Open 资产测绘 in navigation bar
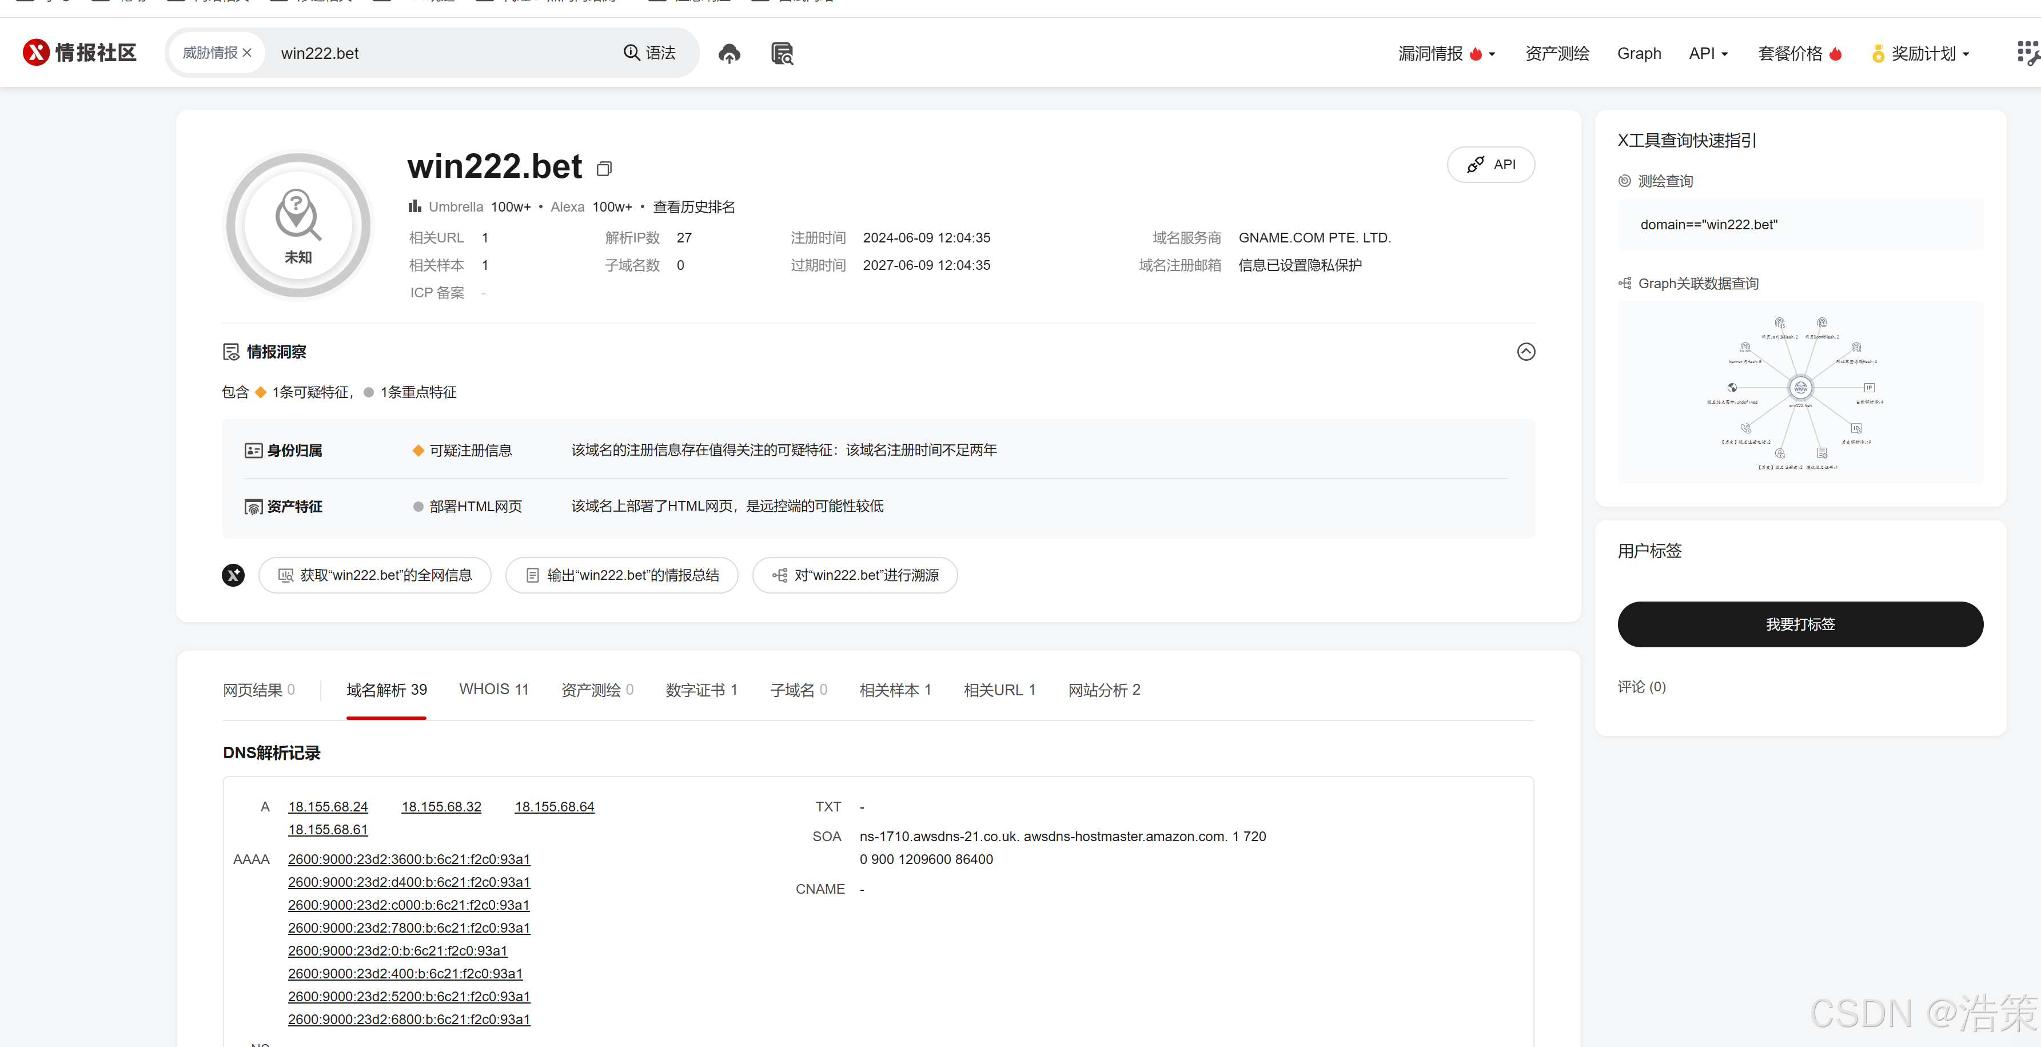The image size is (2041, 1047). 1557,53
